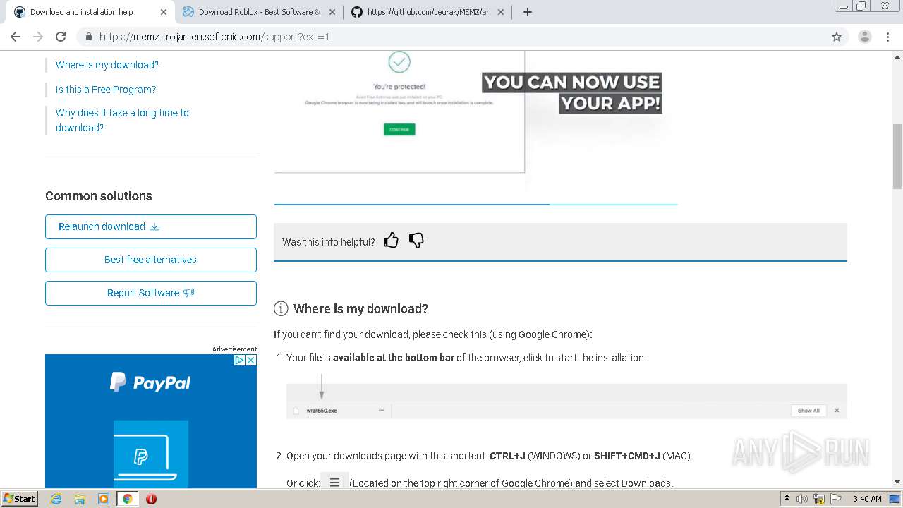Close the PayPal advertisement
Screen dimensions: 903x508
250,360
